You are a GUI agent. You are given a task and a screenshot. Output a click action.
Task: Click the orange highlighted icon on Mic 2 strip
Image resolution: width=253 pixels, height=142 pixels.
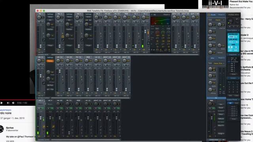[62, 37]
